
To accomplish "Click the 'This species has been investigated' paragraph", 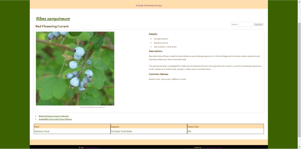I will [x=205, y=67].
